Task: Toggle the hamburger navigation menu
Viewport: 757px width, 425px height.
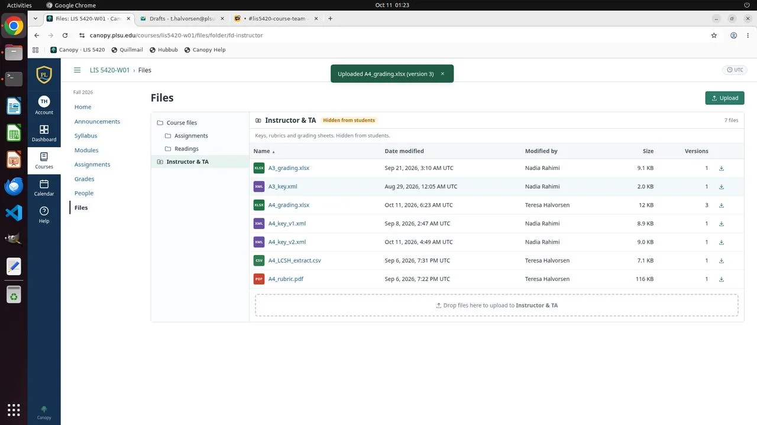Action: [77, 70]
